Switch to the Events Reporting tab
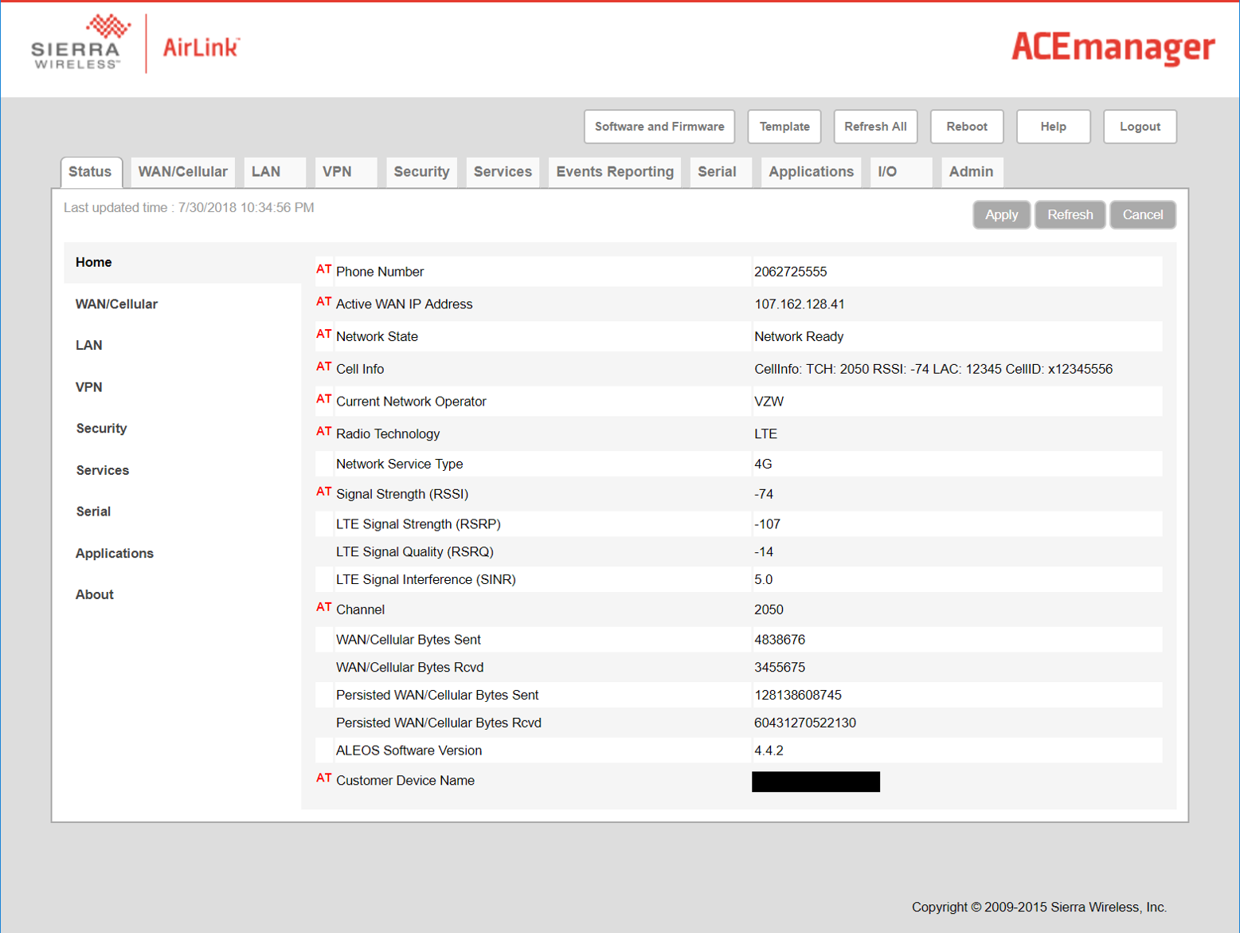The height and width of the screenshot is (933, 1240). [614, 172]
